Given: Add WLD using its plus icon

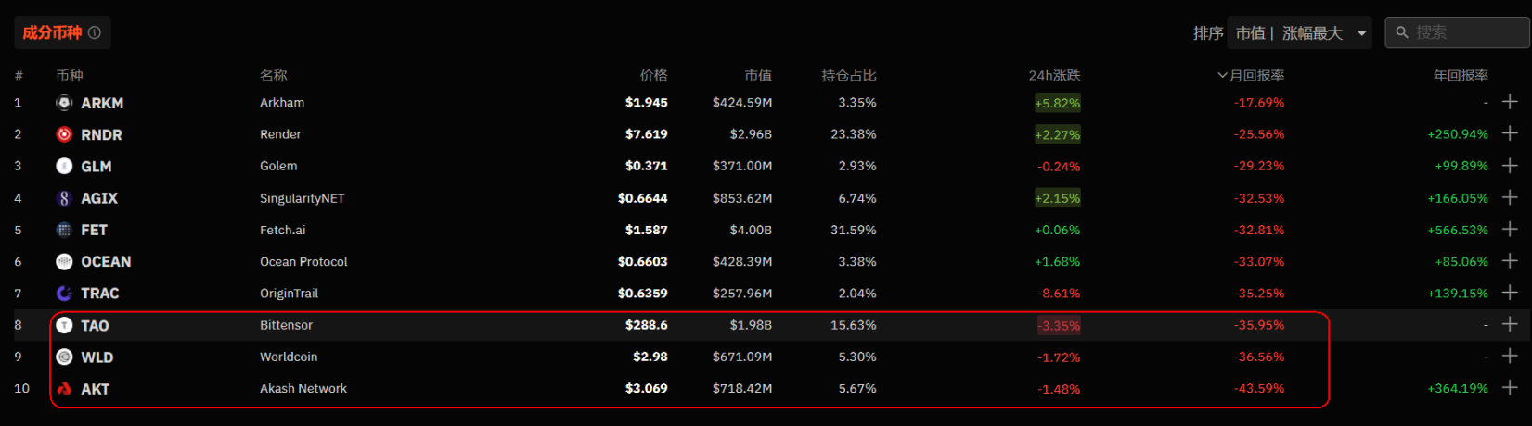Looking at the screenshot, I should coord(1510,357).
